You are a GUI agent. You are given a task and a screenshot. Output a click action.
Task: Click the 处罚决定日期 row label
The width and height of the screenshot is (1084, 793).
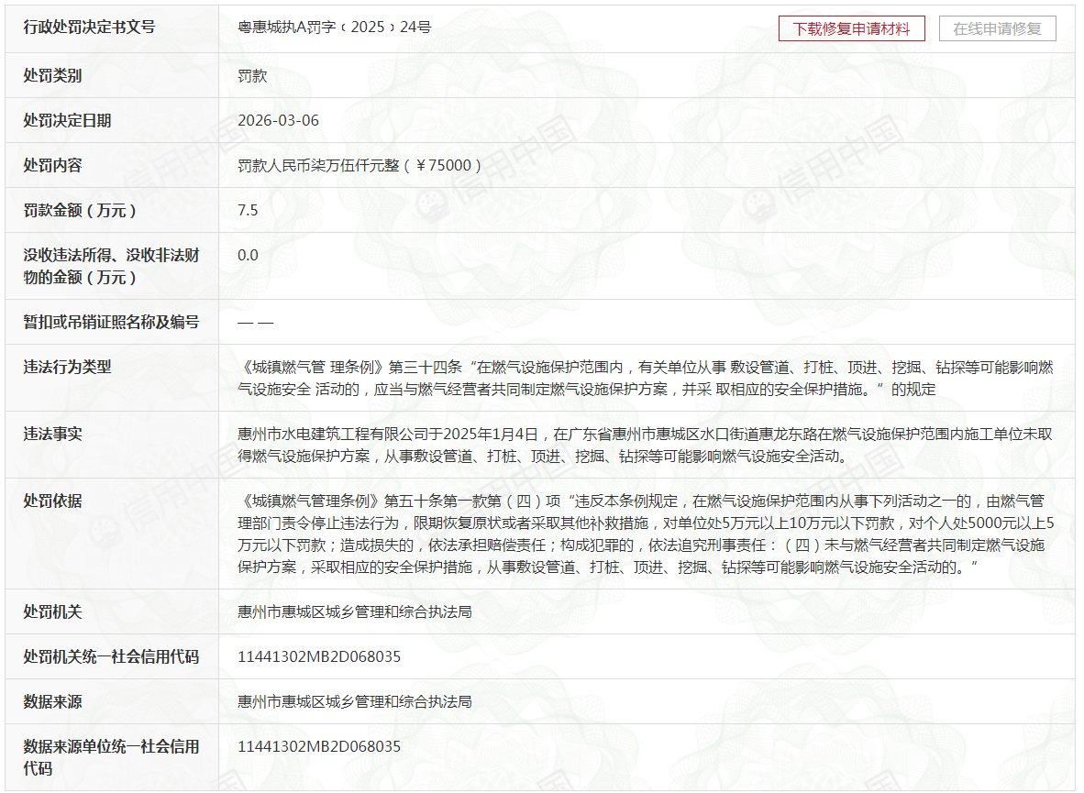click(x=67, y=120)
